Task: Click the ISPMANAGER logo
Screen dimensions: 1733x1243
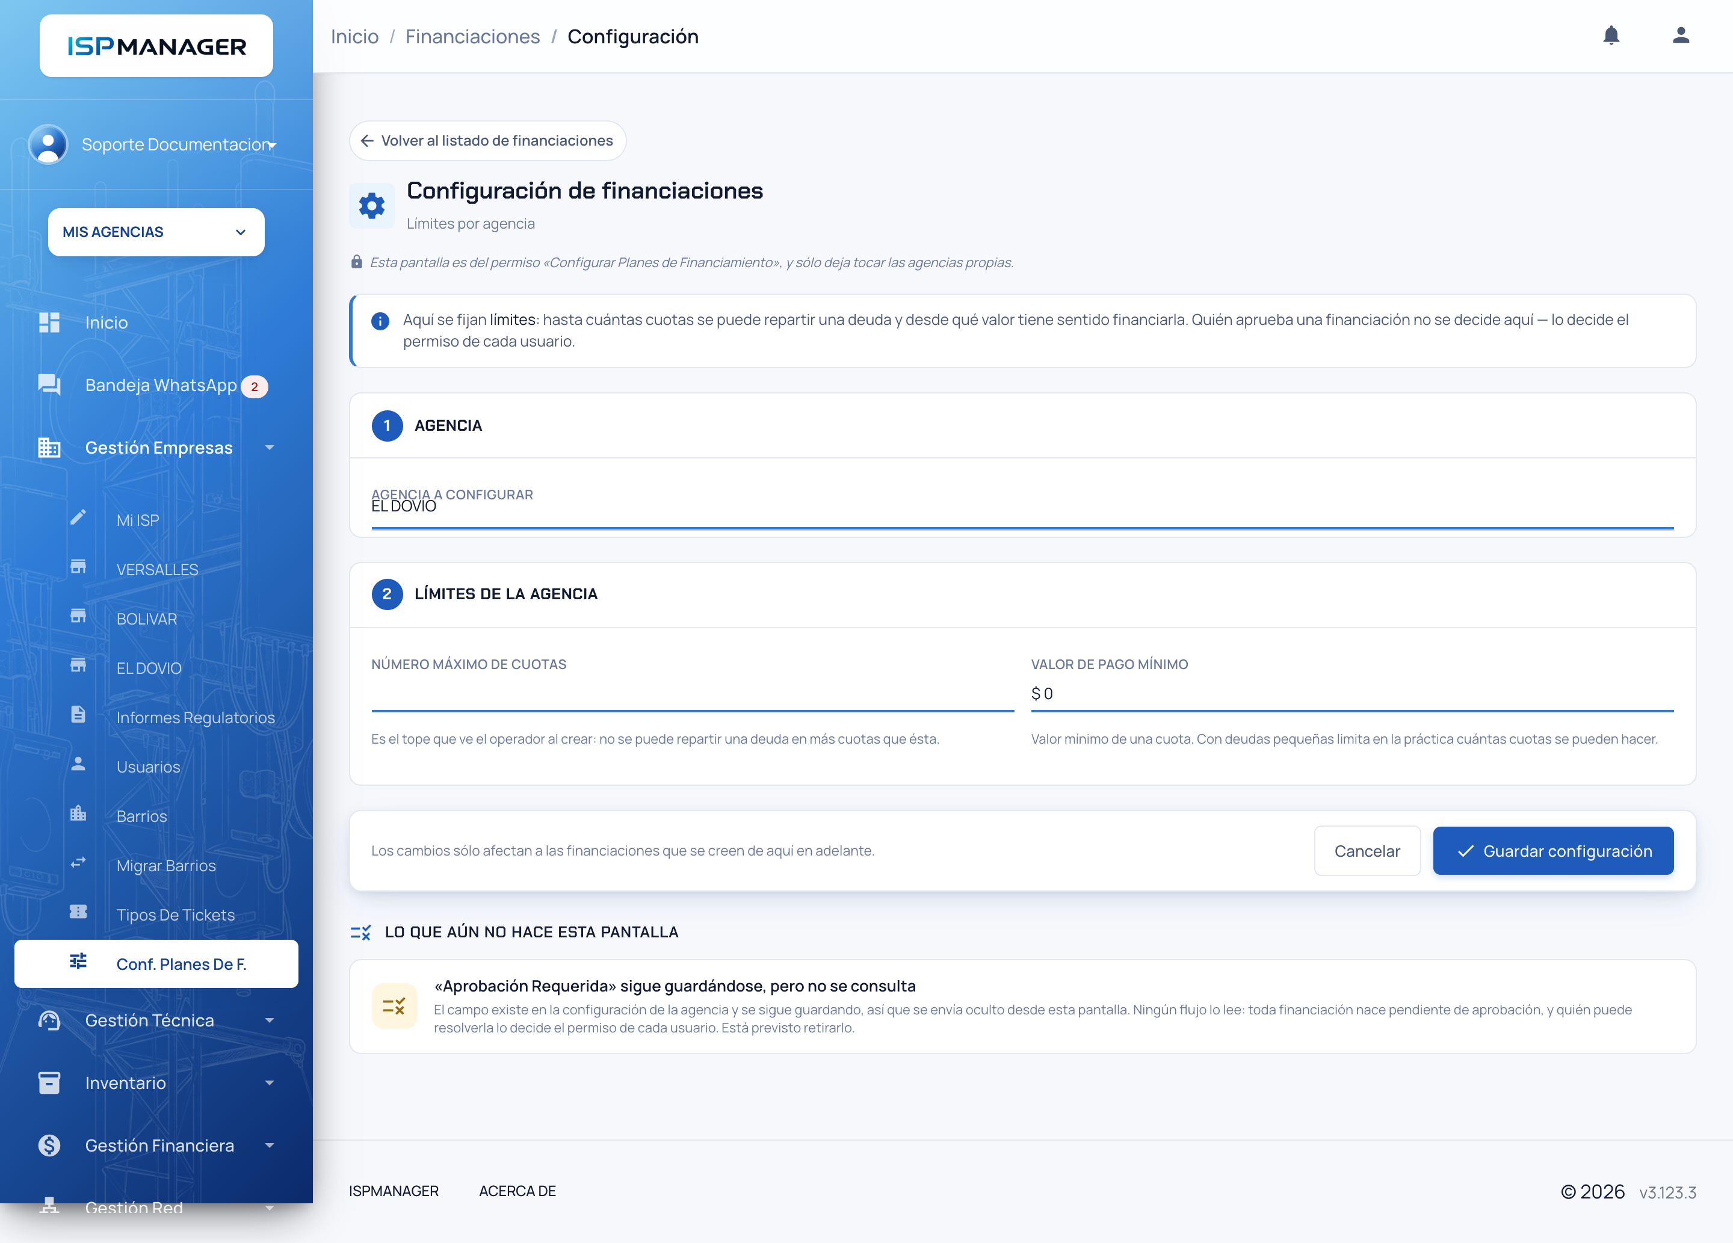Action: (156, 46)
